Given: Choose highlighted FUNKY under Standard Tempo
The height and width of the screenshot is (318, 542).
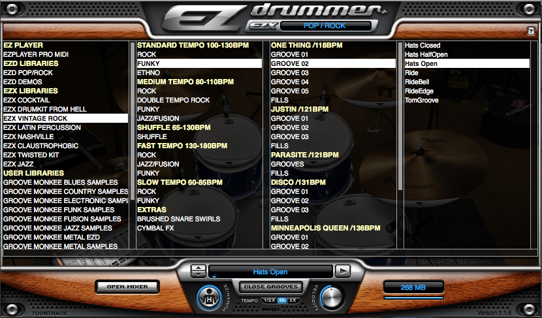Looking at the screenshot, I should pyautogui.click(x=199, y=63).
